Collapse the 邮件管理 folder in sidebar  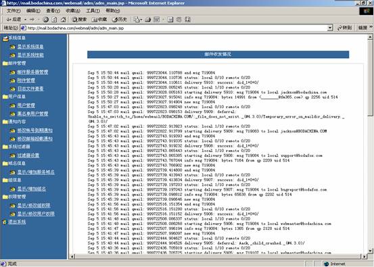14,63
